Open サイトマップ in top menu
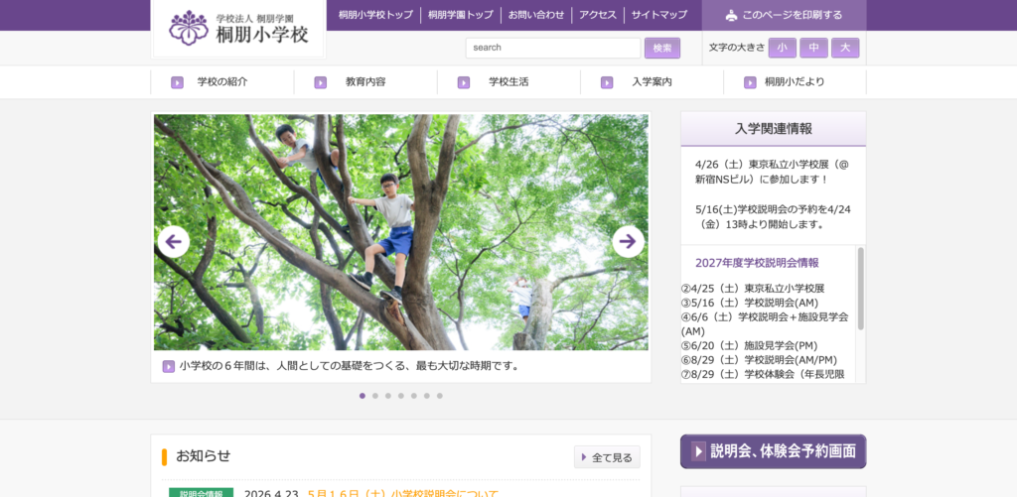 coord(659,15)
